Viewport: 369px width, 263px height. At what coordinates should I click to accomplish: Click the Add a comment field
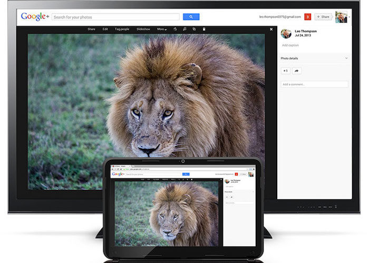click(314, 84)
